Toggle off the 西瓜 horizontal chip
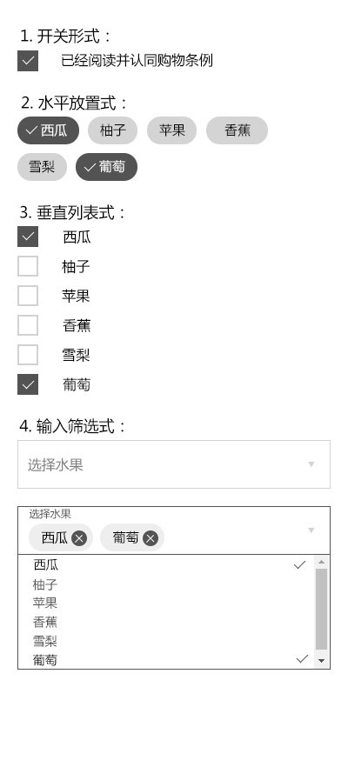Screen dimensions: 348x767 48,130
